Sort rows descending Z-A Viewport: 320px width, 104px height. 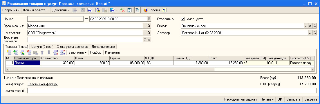pyautogui.click(x=62, y=52)
